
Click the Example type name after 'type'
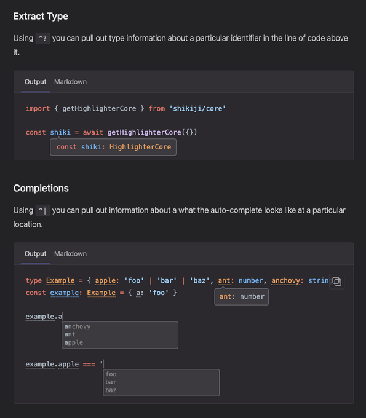click(x=60, y=280)
